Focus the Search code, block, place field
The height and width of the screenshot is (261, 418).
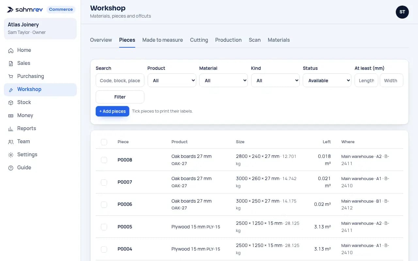click(x=120, y=81)
